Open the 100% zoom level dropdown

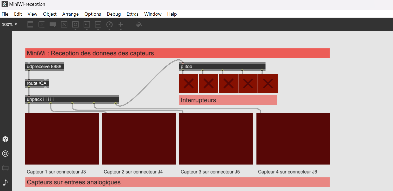coord(9,24)
